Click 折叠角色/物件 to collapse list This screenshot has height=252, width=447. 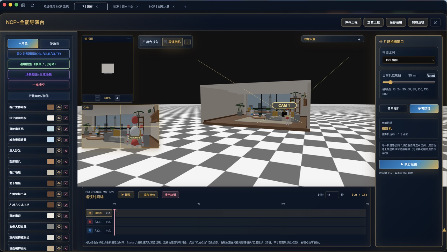(39, 96)
